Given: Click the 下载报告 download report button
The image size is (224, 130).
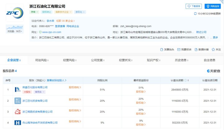Looking at the screenshot, I should pos(194,6).
